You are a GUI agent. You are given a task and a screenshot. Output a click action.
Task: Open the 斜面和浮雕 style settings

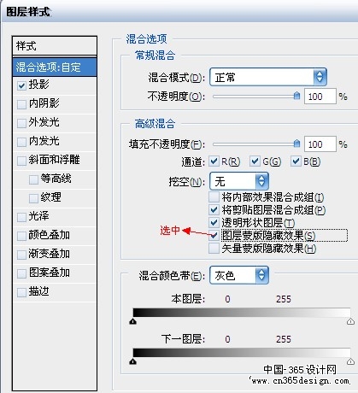(x=54, y=160)
